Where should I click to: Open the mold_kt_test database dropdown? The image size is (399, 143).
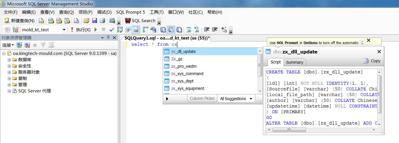(64, 30)
